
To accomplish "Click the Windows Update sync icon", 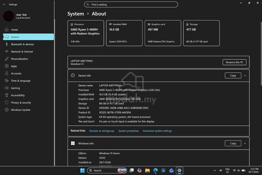I will 7,110.
